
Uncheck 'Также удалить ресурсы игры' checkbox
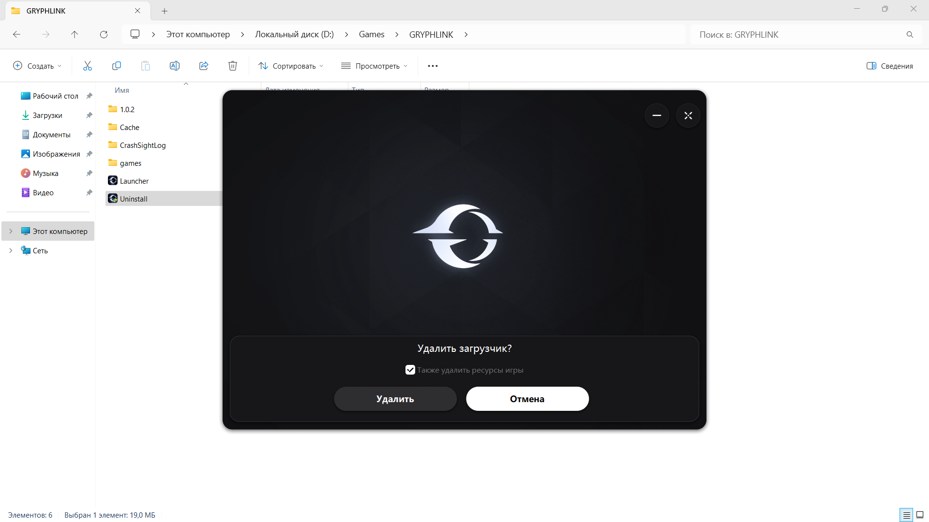[x=410, y=370]
